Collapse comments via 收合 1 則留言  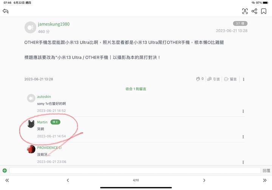pyautogui.click(x=136, y=89)
